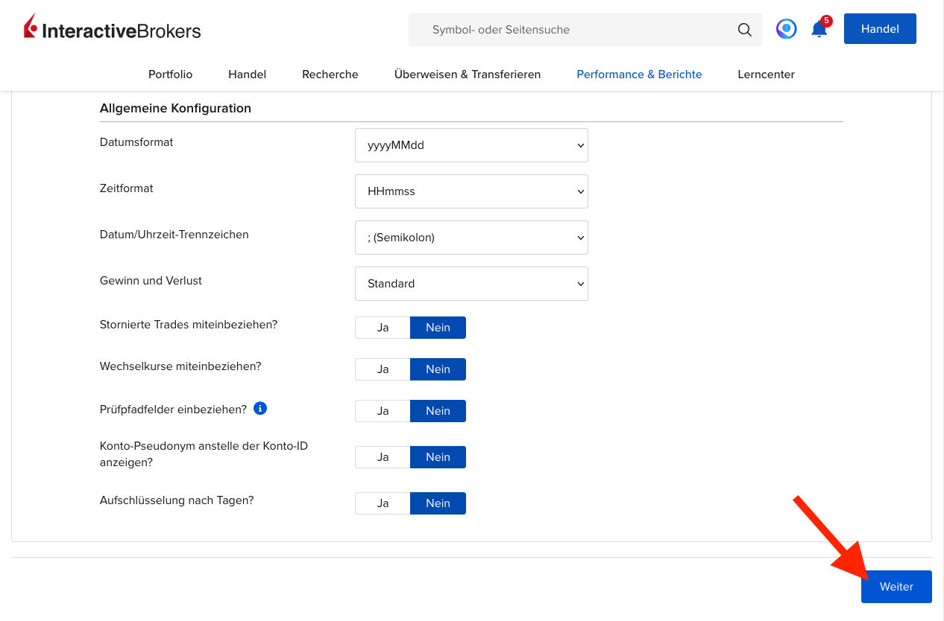Screen dimensions: 944x621
Task: Open the Datum/Uhrzeit-Trennzeichen dropdown
Action: [x=471, y=238]
